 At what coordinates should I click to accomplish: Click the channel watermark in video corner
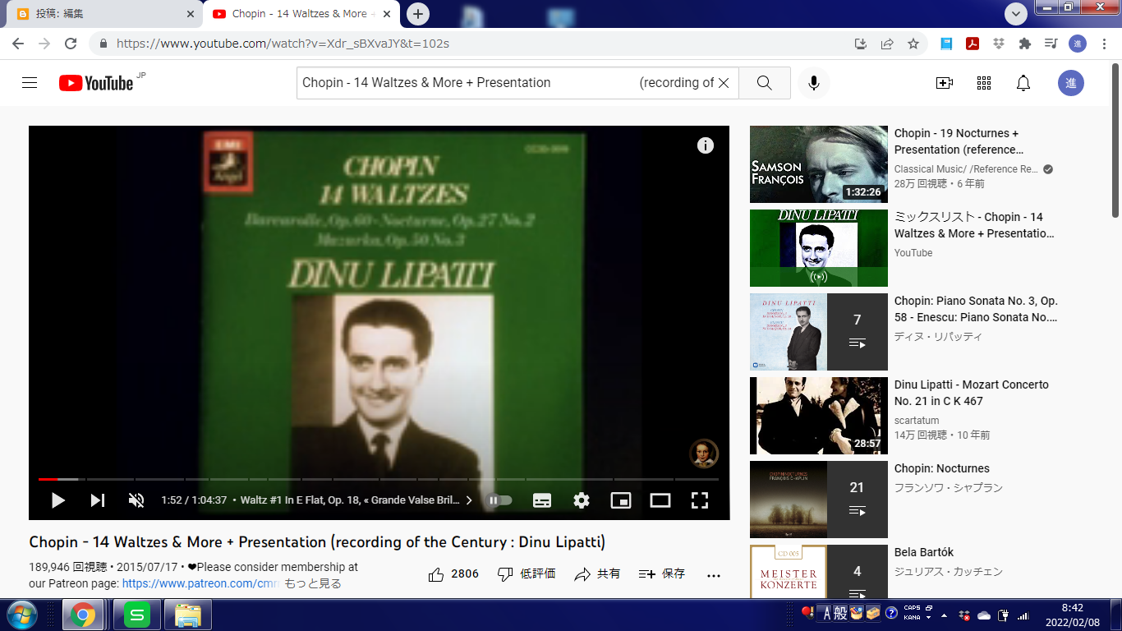[x=704, y=454]
